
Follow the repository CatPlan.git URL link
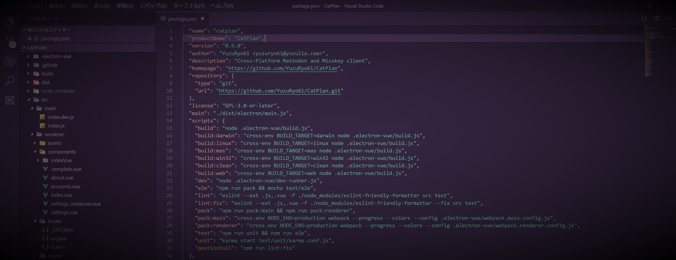point(280,91)
